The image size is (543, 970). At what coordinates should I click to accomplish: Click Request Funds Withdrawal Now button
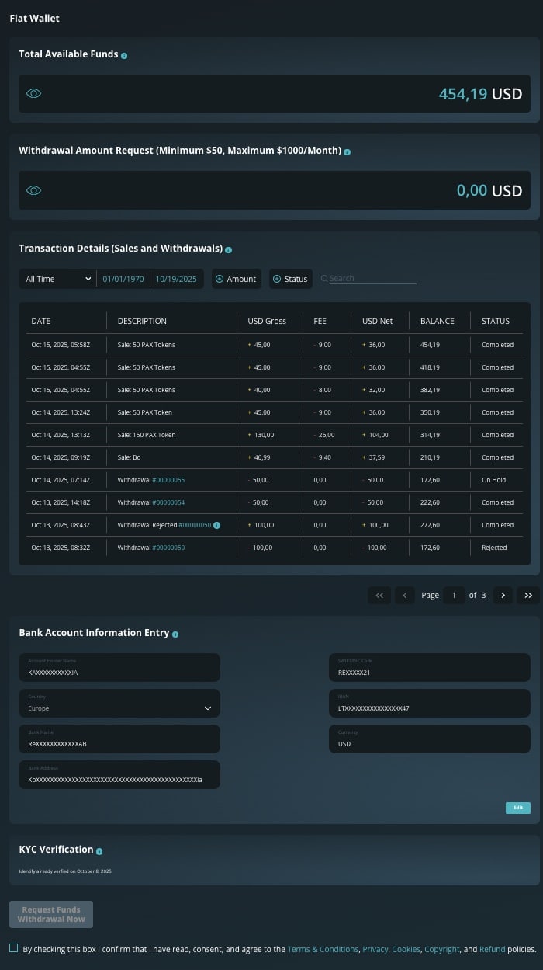(51, 914)
